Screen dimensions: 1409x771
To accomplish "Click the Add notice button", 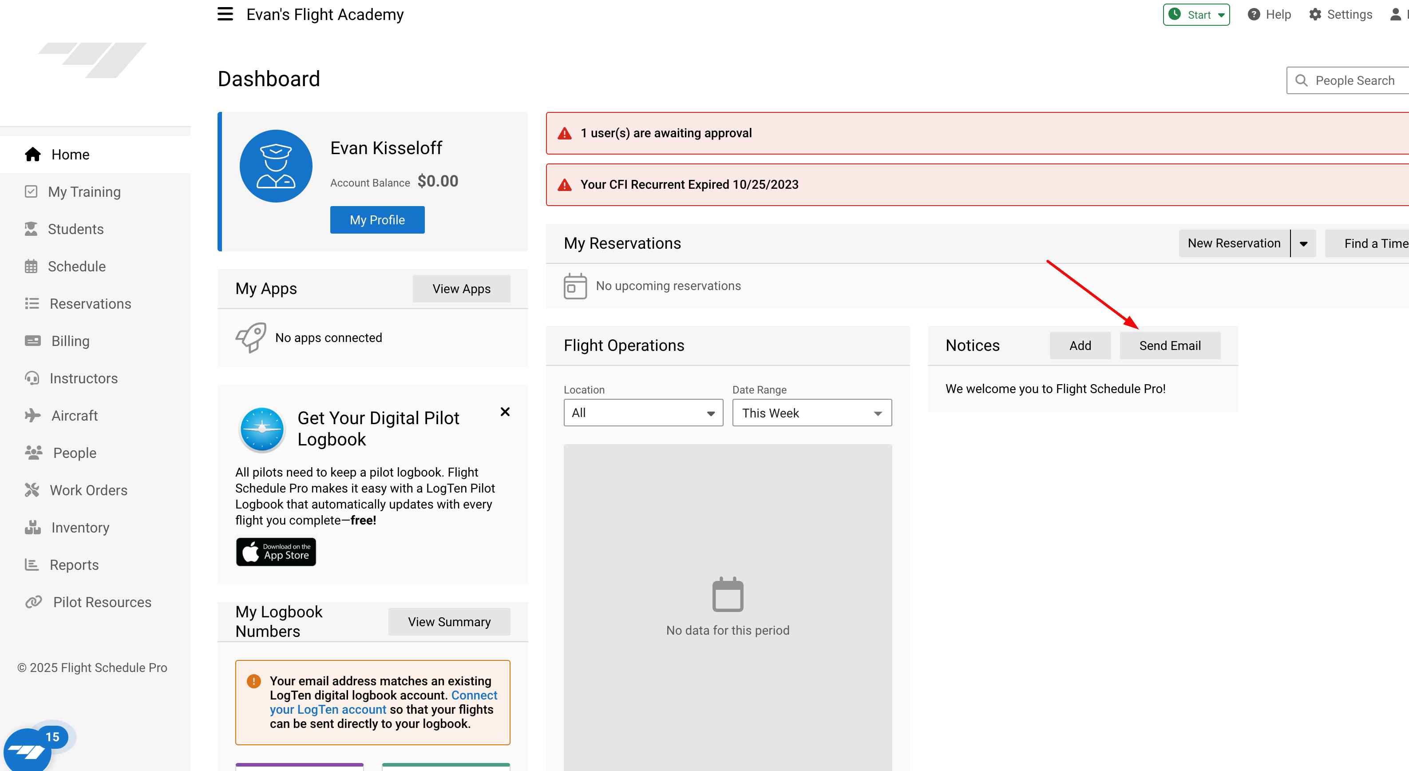I will (1080, 345).
